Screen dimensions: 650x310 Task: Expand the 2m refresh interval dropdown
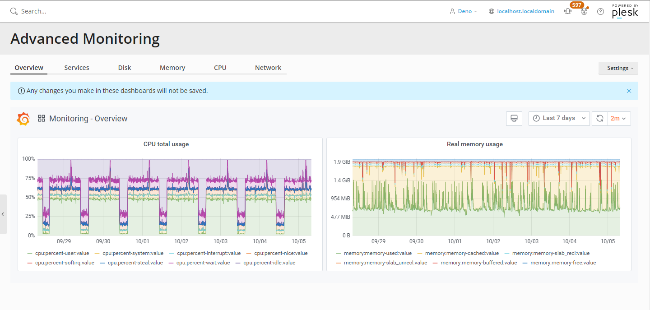[x=619, y=118]
